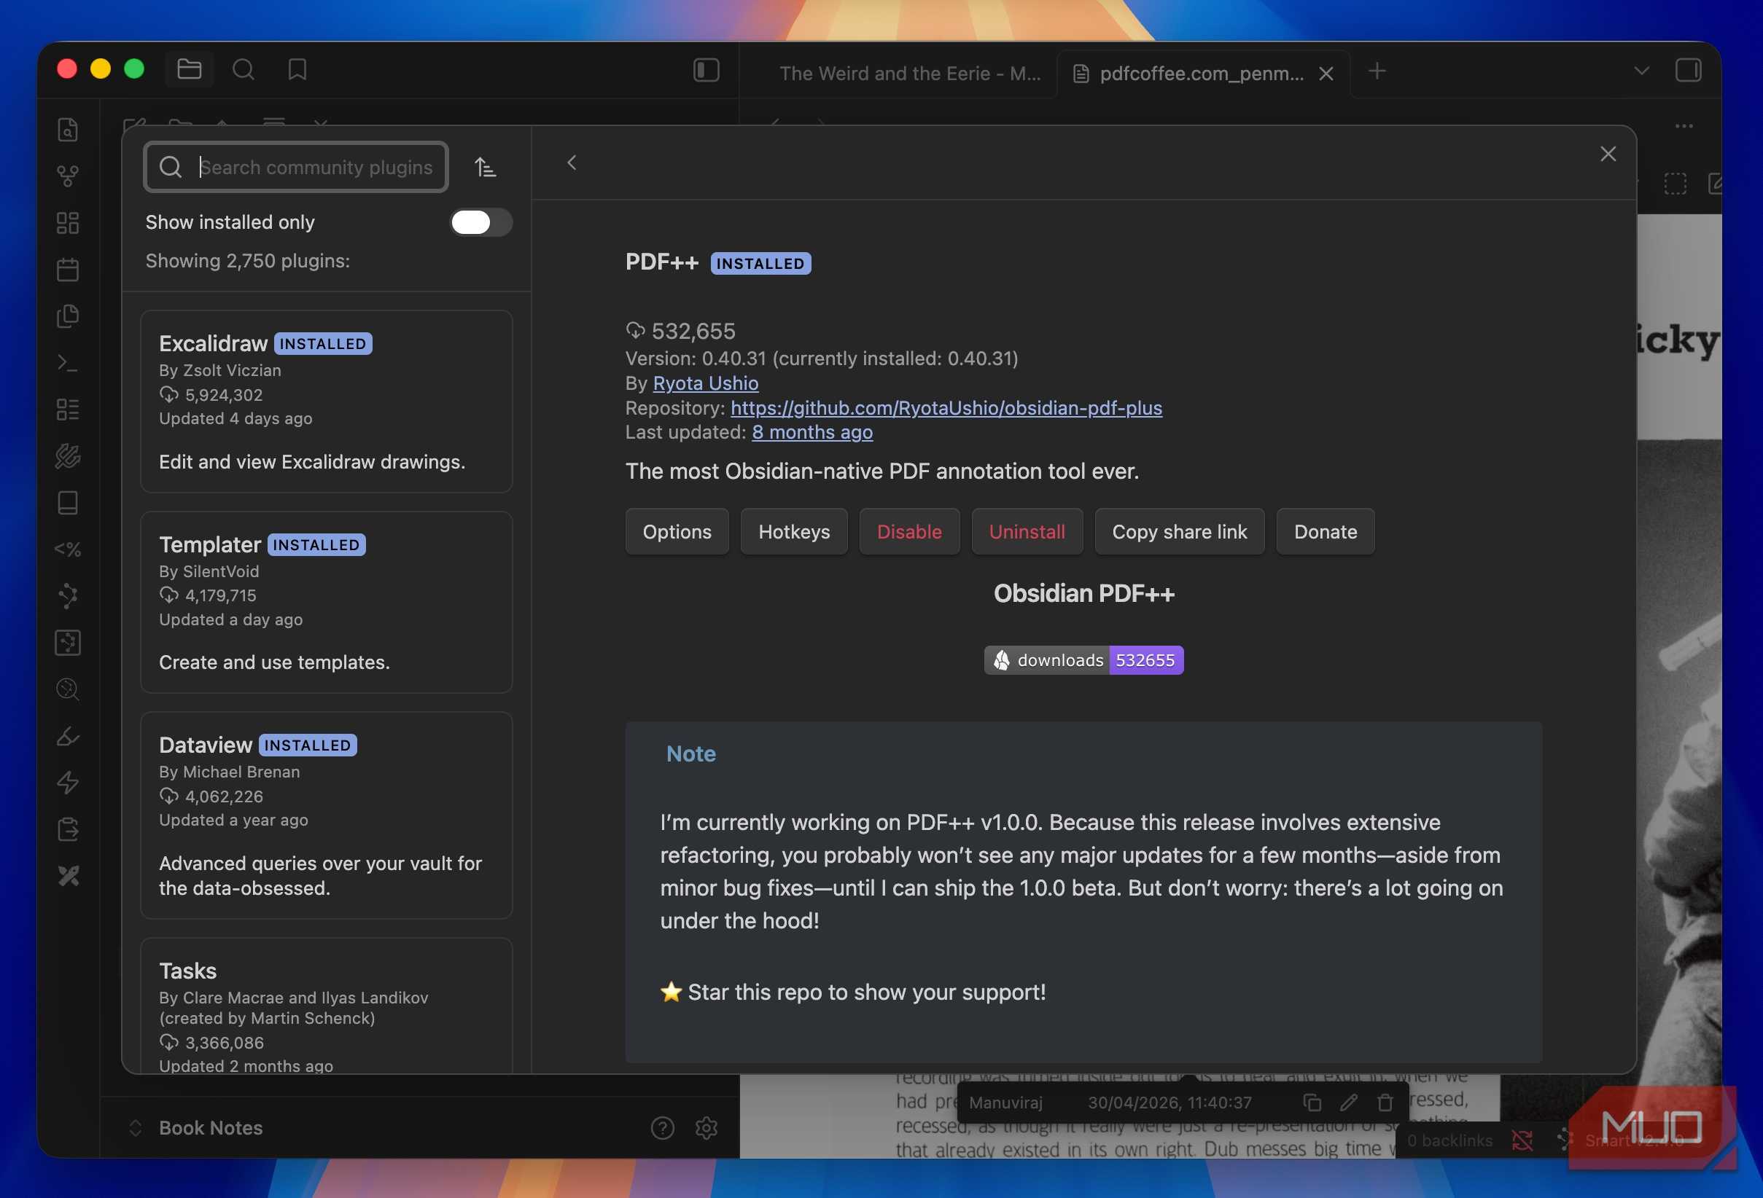Select Excalidraw plugin card
This screenshot has height=1198, width=1763.
pyautogui.click(x=326, y=401)
